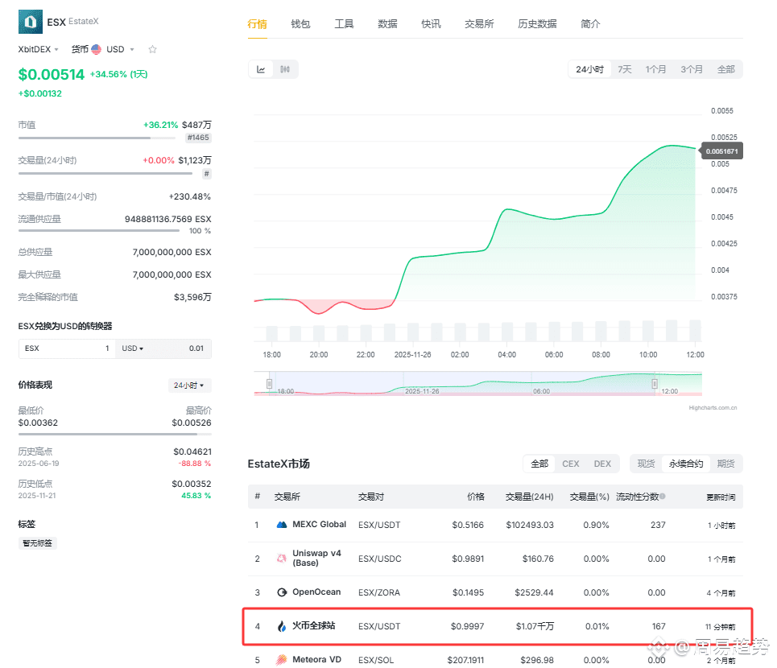Switch to candlestick chart view icon

click(x=285, y=69)
